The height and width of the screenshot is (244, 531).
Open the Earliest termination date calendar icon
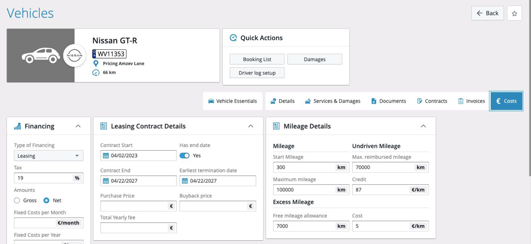pos(185,181)
